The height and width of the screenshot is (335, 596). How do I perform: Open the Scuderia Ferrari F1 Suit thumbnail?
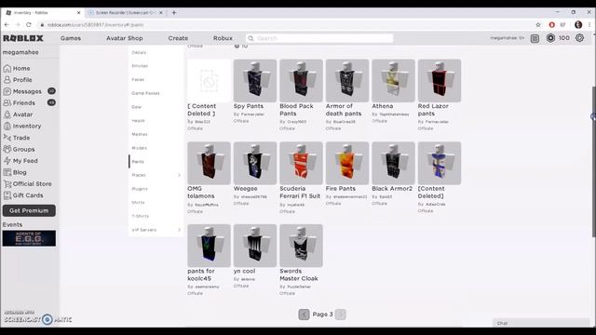tap(301, 163)
